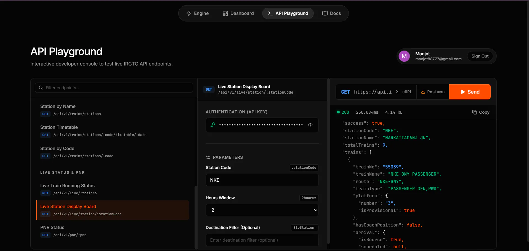Send the API request

(x=470, y=92)
